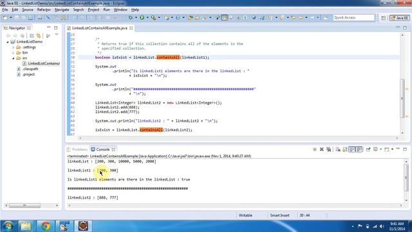Click Remove Launch X icon in Console
This screenshot has height=232, width=412.
pyautogui.click(x=322, y=150)
